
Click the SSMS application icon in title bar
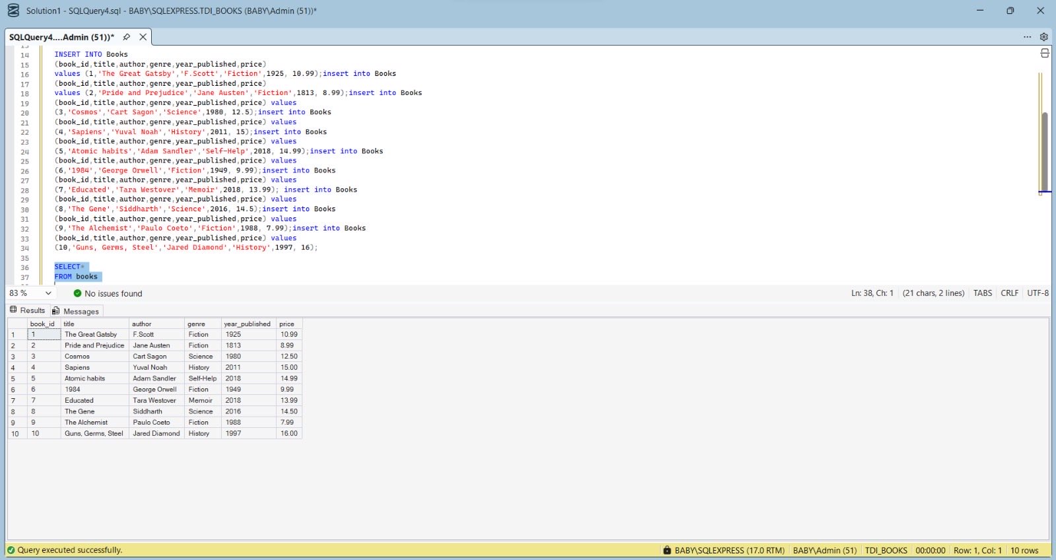click(x=13, y=11)
